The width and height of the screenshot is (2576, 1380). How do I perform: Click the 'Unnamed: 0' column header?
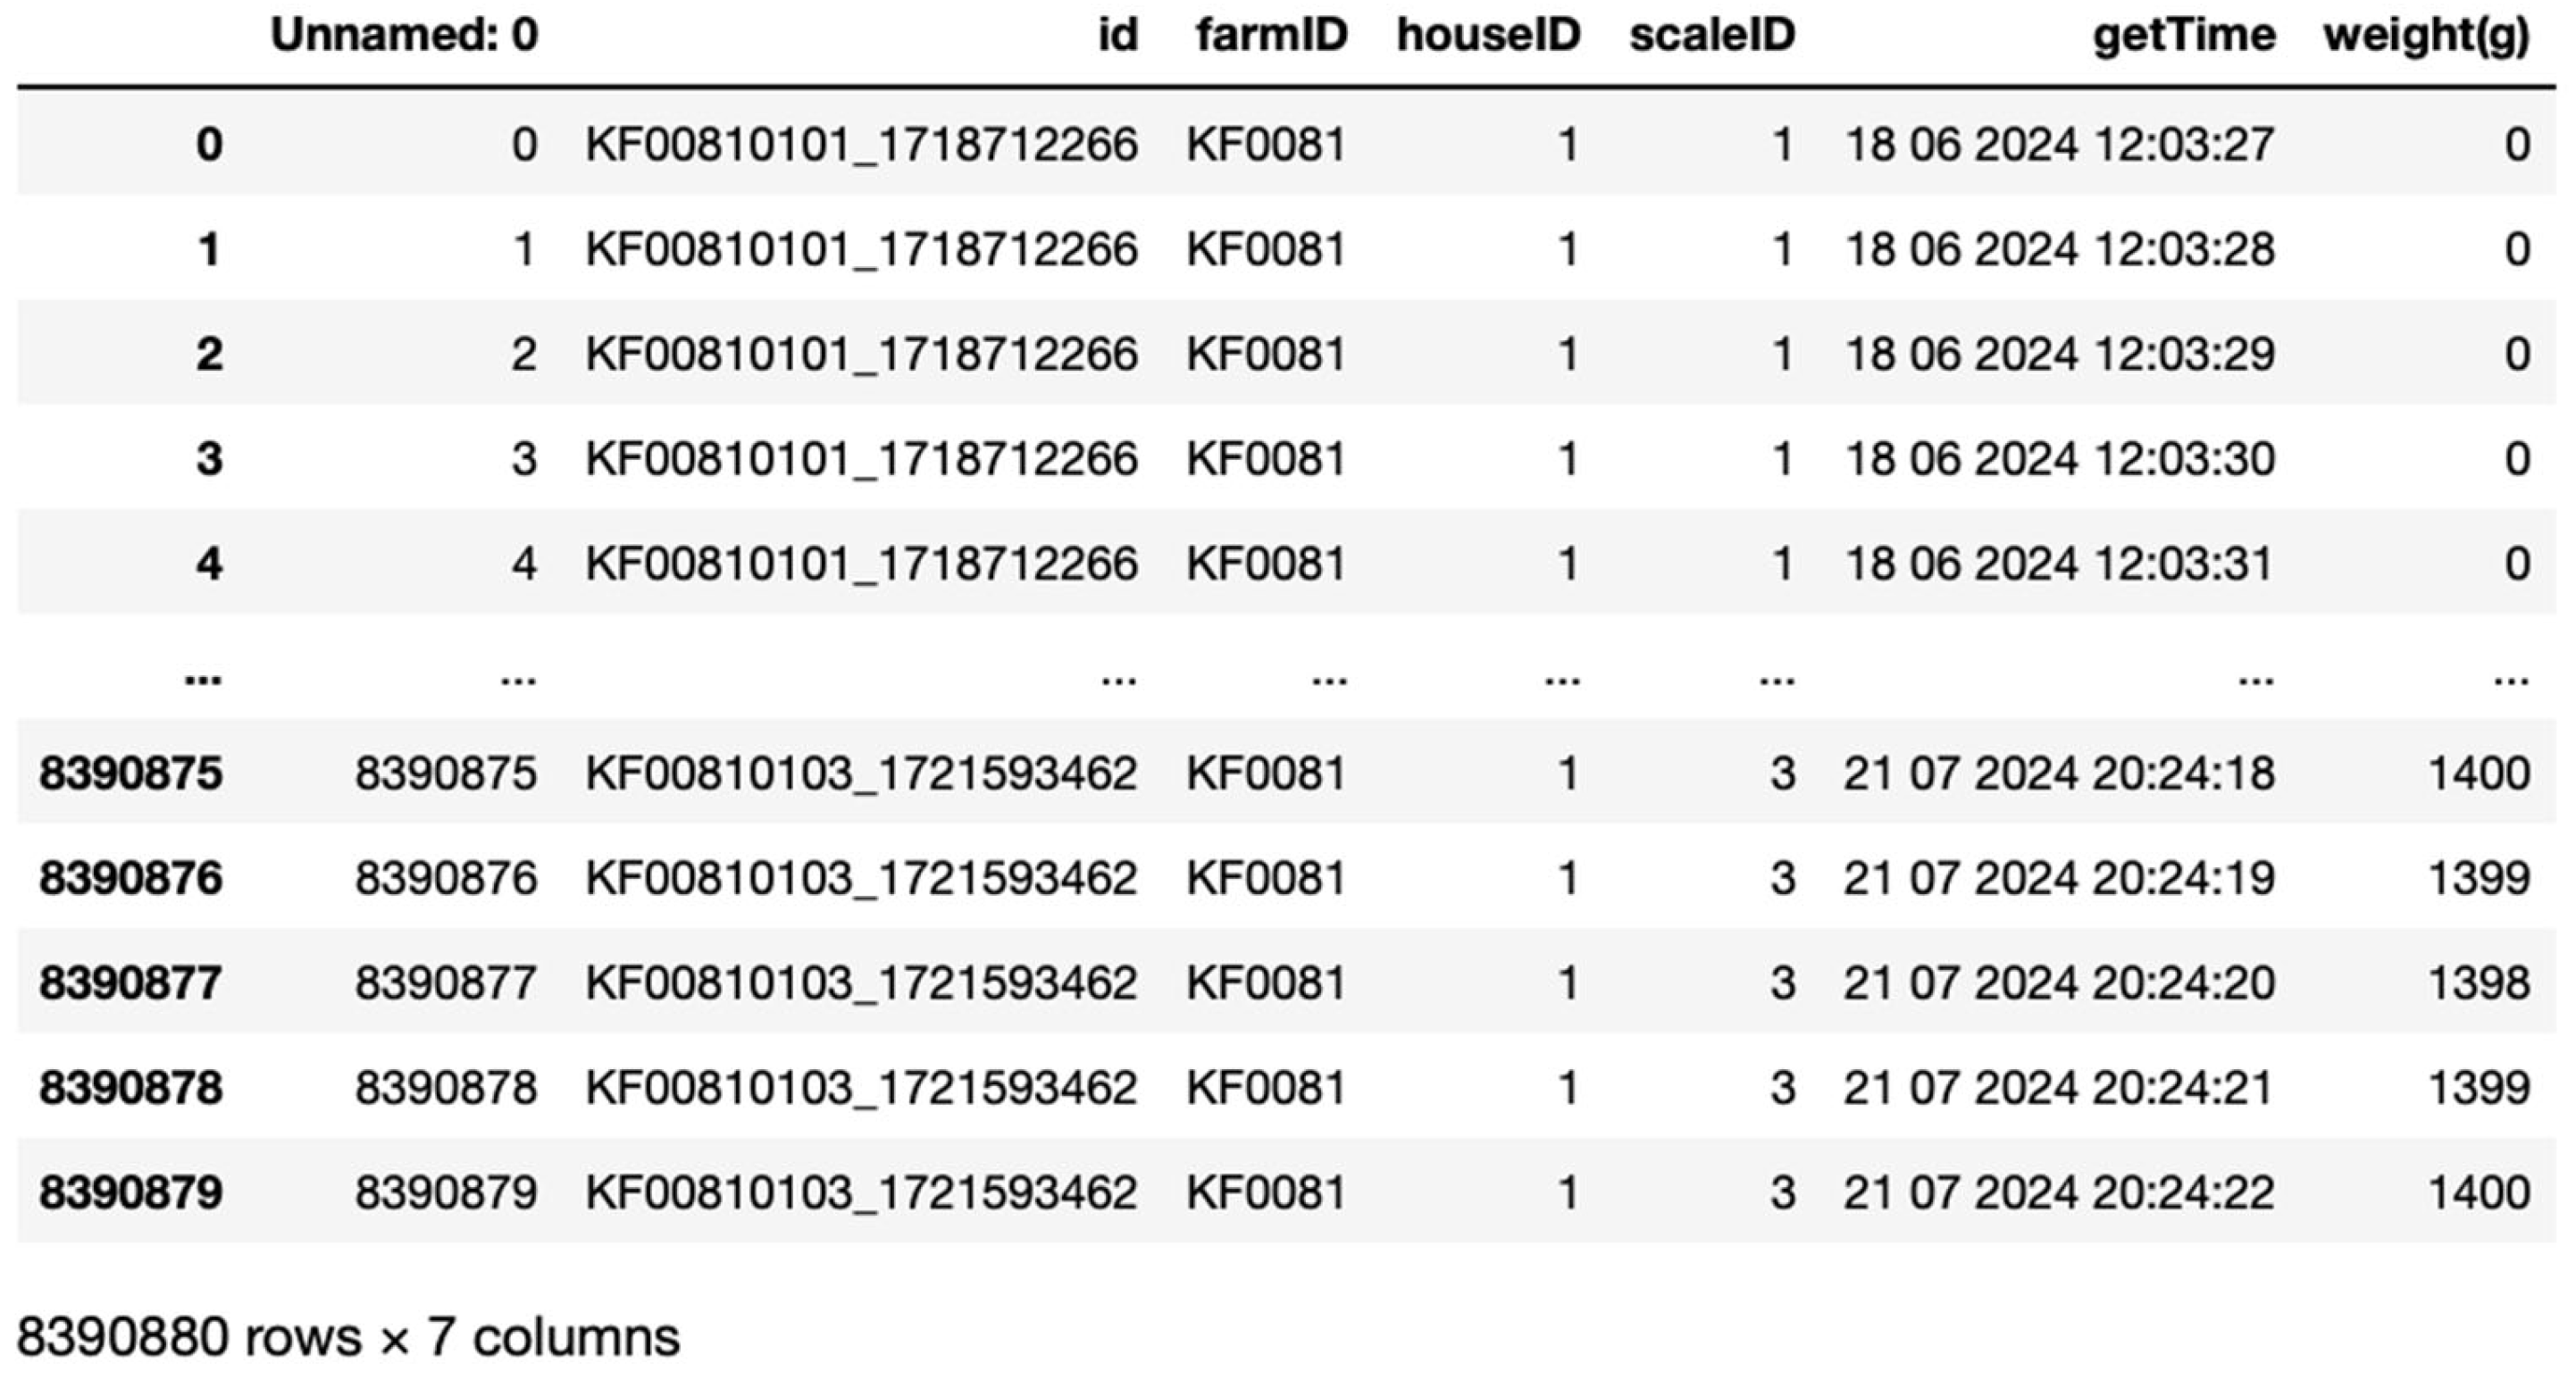click(x=404, y=36)
